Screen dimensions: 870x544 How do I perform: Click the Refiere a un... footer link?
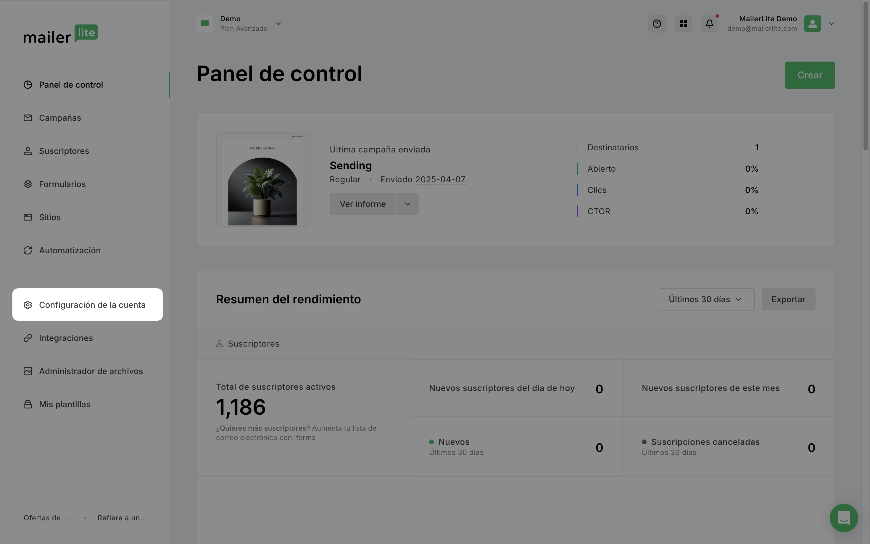point(122,518)
